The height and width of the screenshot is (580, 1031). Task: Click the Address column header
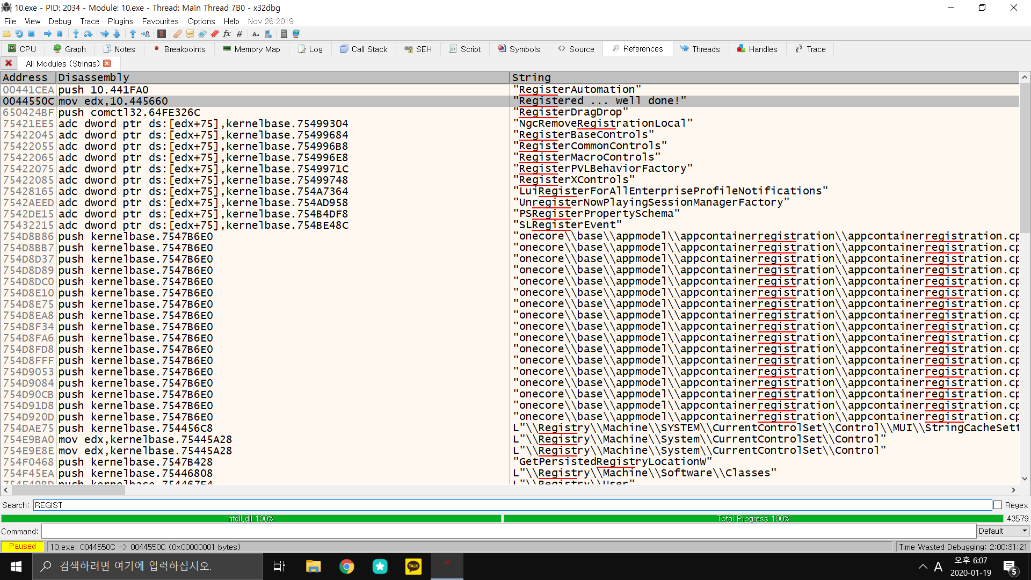pyautogui.click(x=28, y=77)
